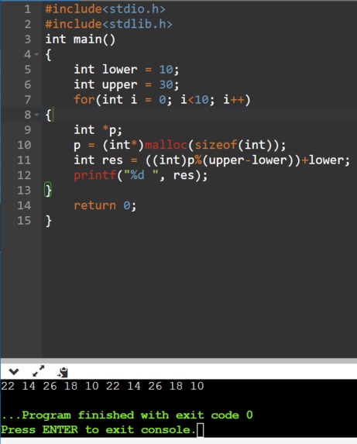357x444 pixels.
Task: Click on '#include<stdlib.h>' text
Action: 108,24
